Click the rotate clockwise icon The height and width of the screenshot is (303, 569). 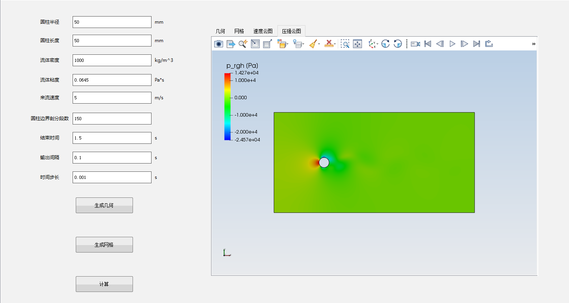pos(386,44)
